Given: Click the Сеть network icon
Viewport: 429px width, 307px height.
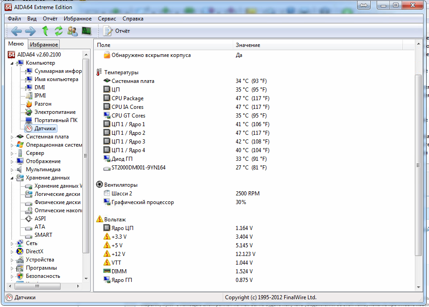Looking at the screenshot, I should (x=20, y=243).
